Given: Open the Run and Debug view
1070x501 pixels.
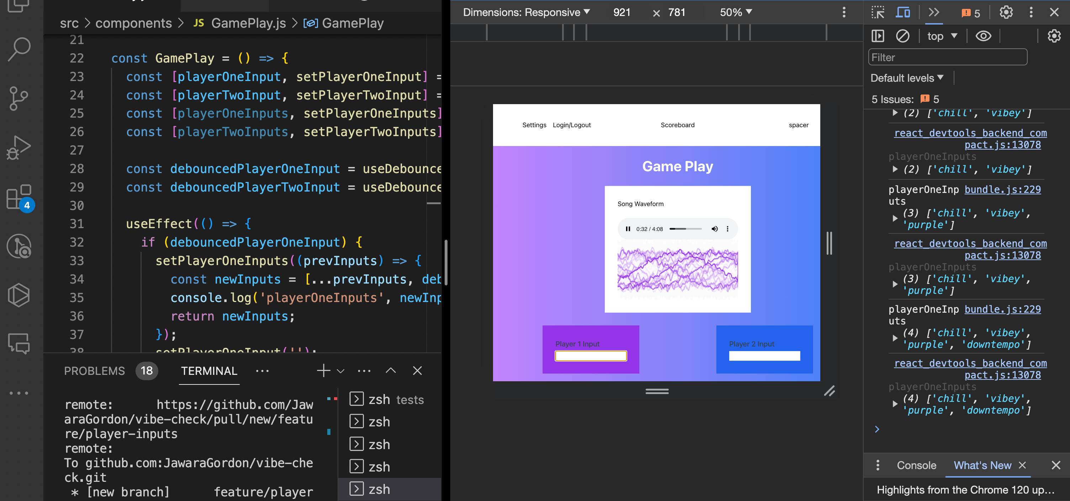Looking at the screenshot, I should [x=19, y=147].
